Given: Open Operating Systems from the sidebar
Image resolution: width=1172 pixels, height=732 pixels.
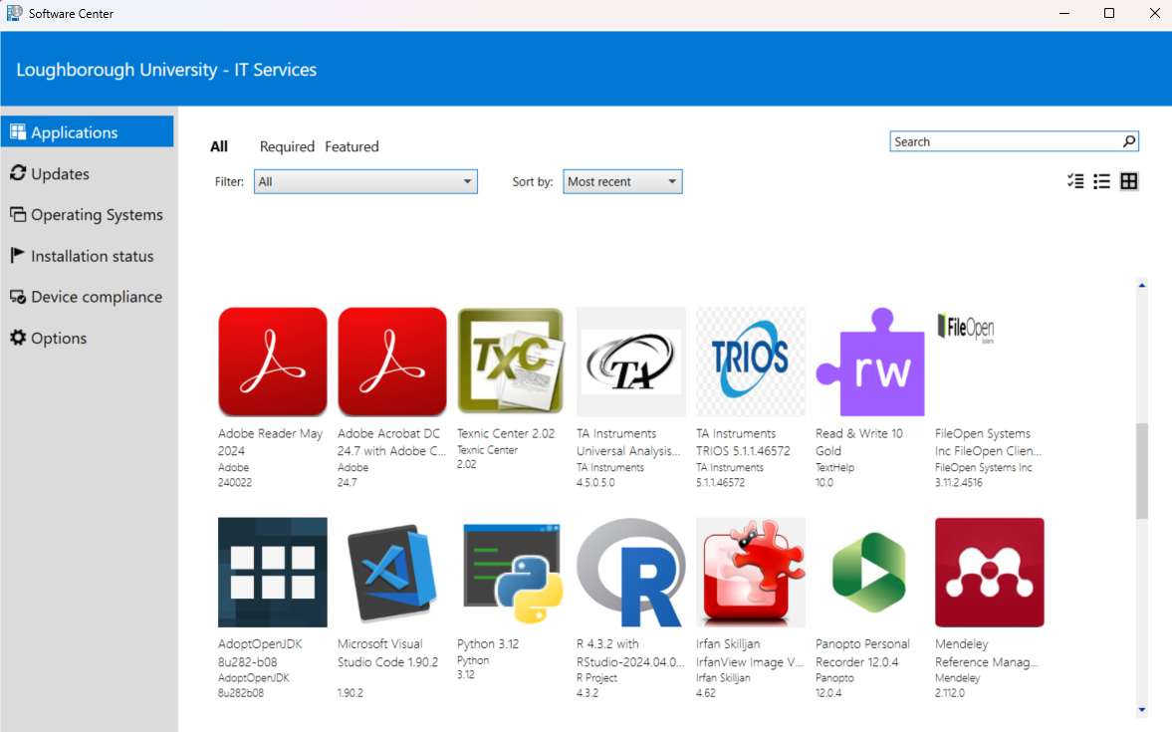Looking at the screenshot, I should coord(94,214).
